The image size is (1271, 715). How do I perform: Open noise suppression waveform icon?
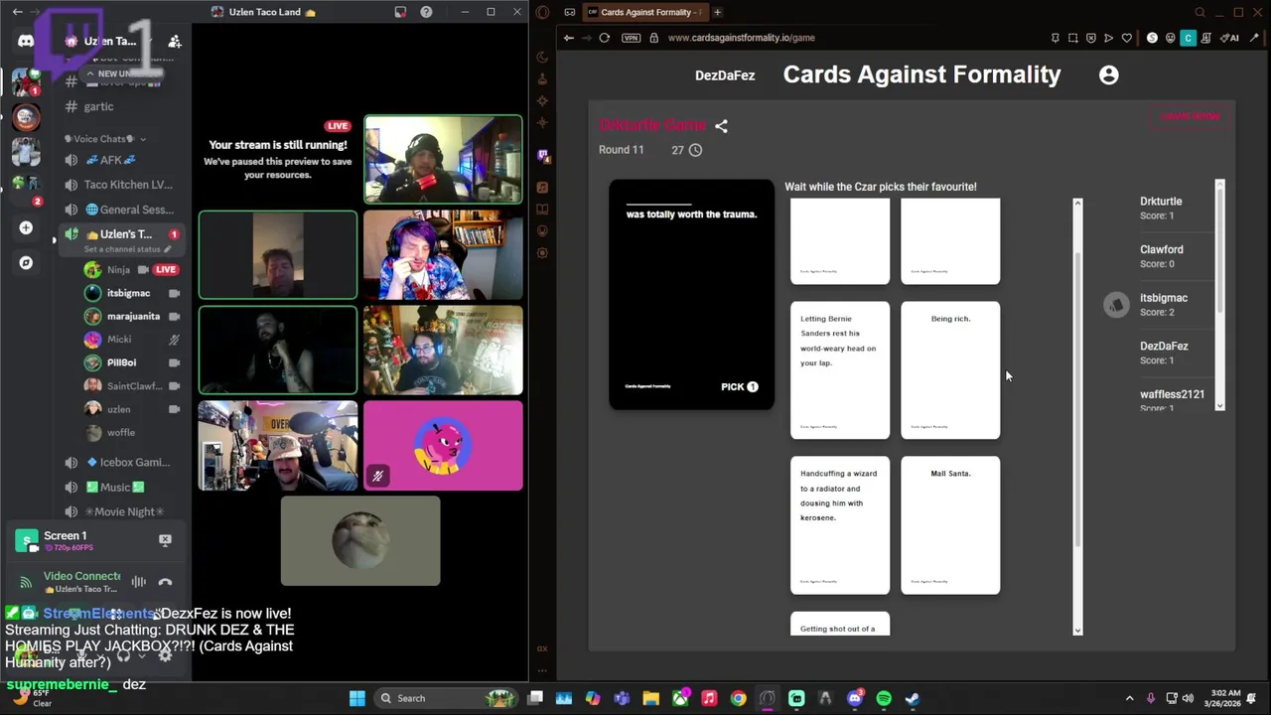point(139,582)
